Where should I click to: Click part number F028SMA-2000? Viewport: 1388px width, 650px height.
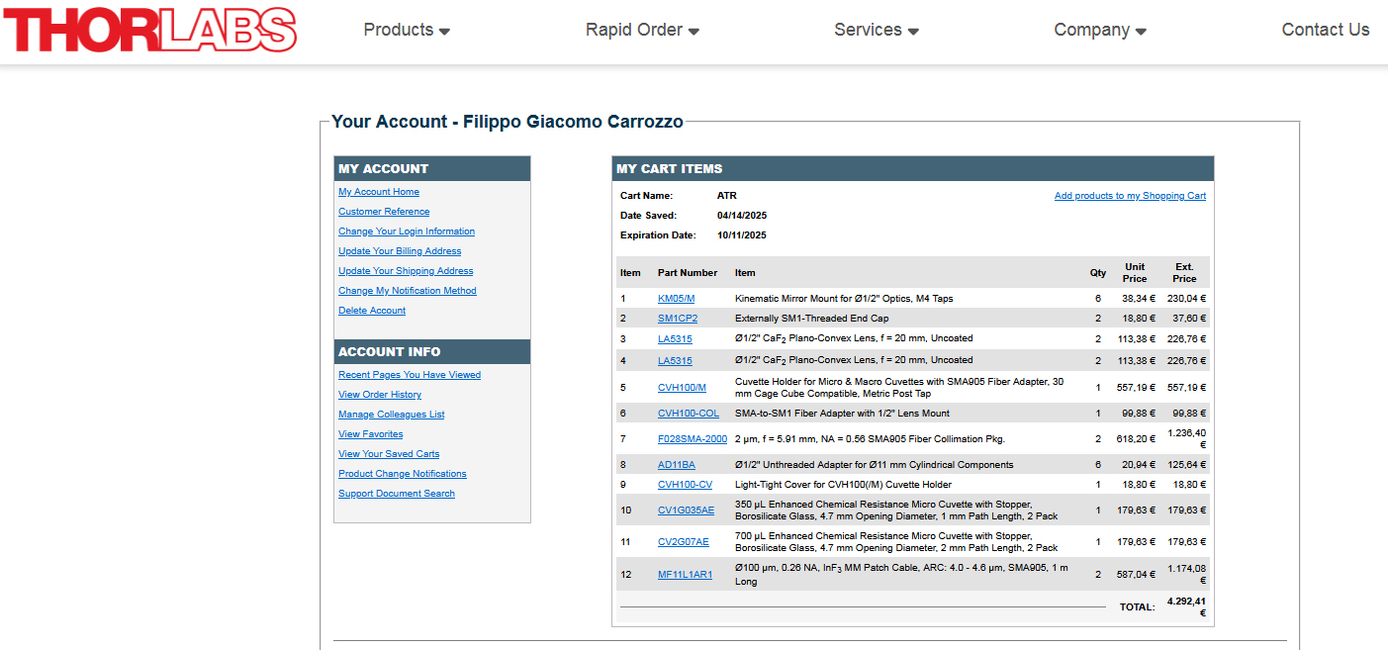[x=693, y=439]
